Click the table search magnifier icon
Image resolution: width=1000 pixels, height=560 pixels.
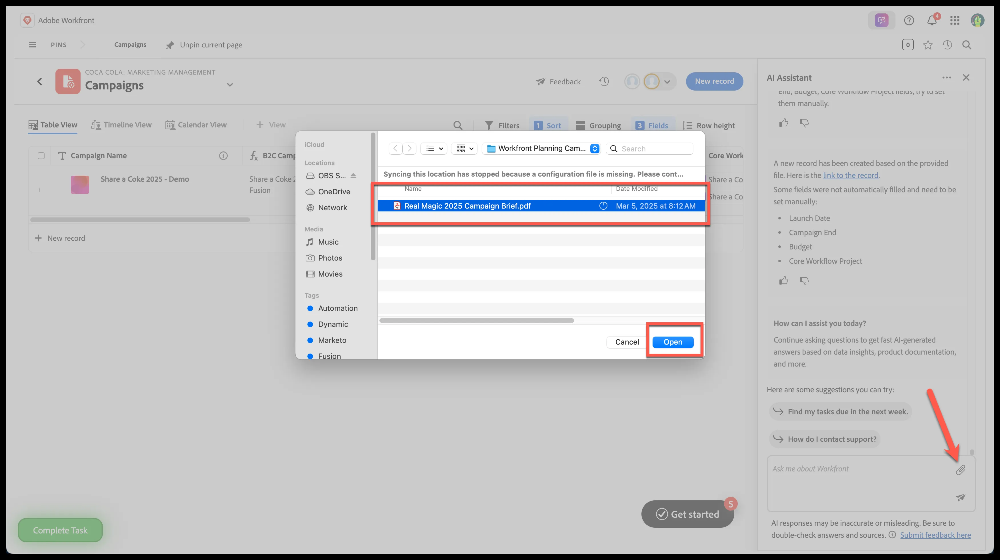pos(458,125)
